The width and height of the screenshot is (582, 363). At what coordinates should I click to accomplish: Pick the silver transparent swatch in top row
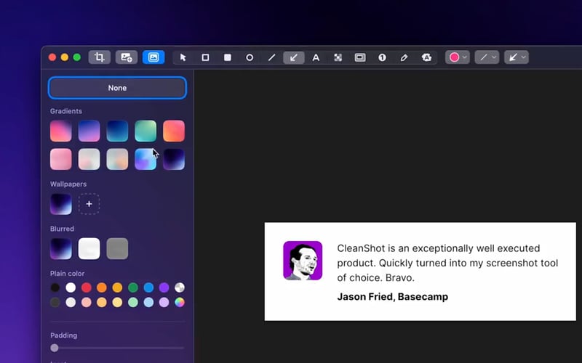click(x=180, y=287)
